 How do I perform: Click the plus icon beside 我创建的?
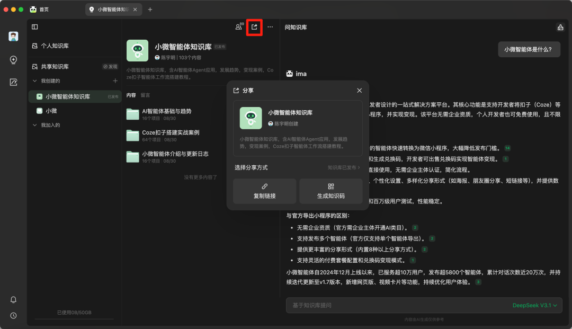click(x=115, y=81)
